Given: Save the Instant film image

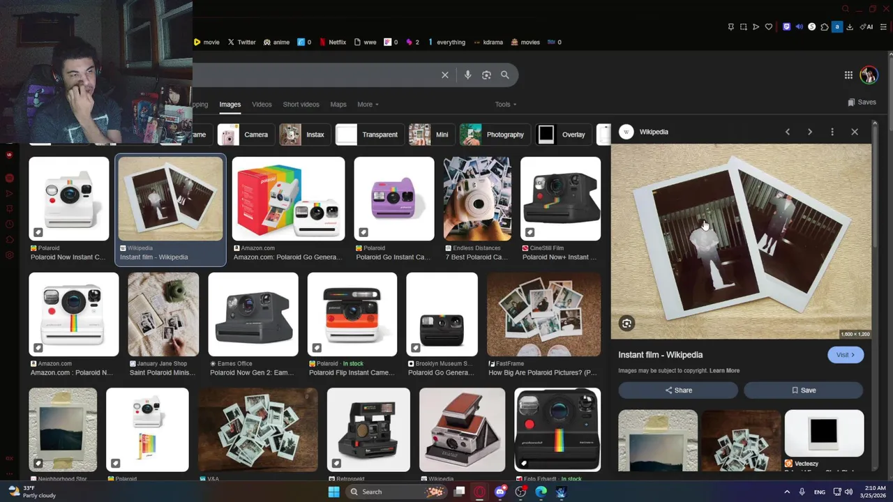Looking at the screenshot, I should (804, 390).
